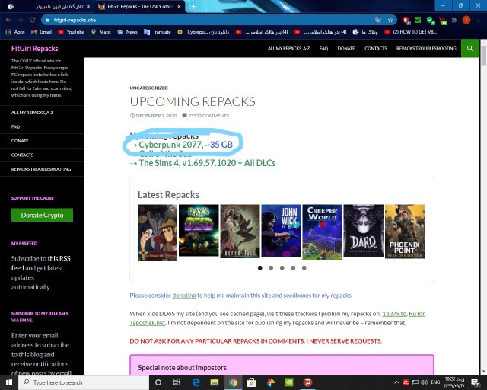Select the third carousel dot
Image resolution: width=487 pixels, height=390 pixels.
pyautogui.click(x=282, y=268)
